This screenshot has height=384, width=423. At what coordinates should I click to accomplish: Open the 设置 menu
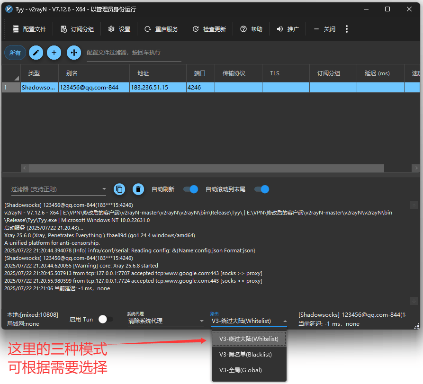(119, 29)
